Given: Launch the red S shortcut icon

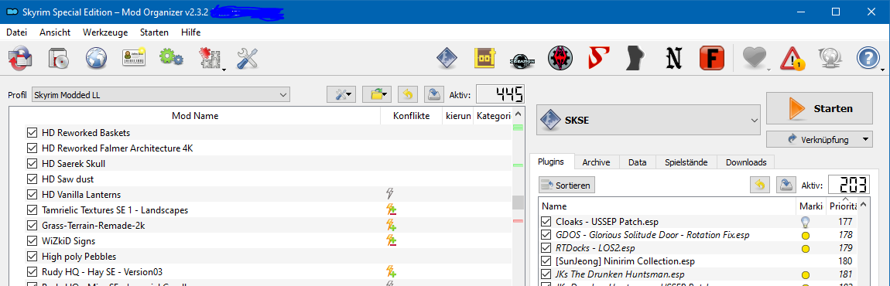Looking at the screenshot, I should (597, 57).
